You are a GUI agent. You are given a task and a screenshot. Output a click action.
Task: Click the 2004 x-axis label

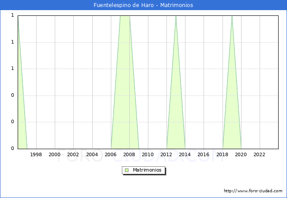pyautogui.click(x=92, y=154)
